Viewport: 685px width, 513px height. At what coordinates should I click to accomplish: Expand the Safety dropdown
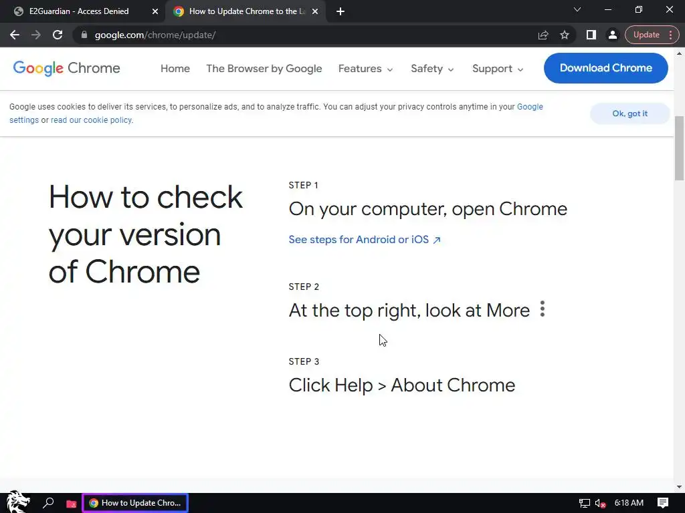[432, 69]
